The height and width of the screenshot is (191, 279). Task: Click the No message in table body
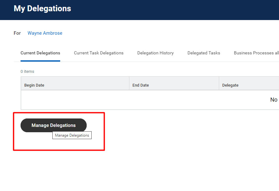click(x=274, y=100)
